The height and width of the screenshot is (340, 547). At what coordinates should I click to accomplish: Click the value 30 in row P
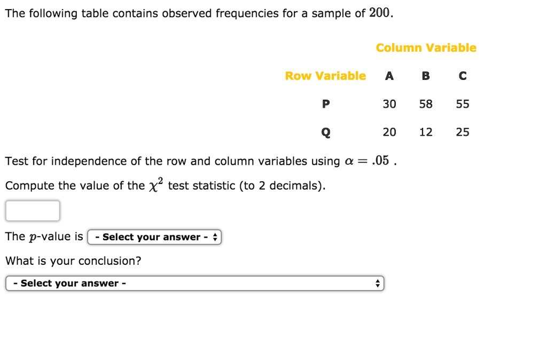tap(389, 104)
